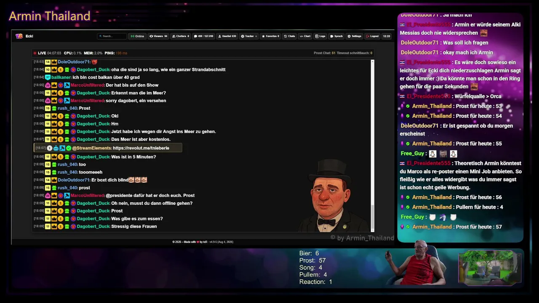Click the robot badge on StreamElements message
This screenshot has width=539, height=303.
(x=56, y=148)
